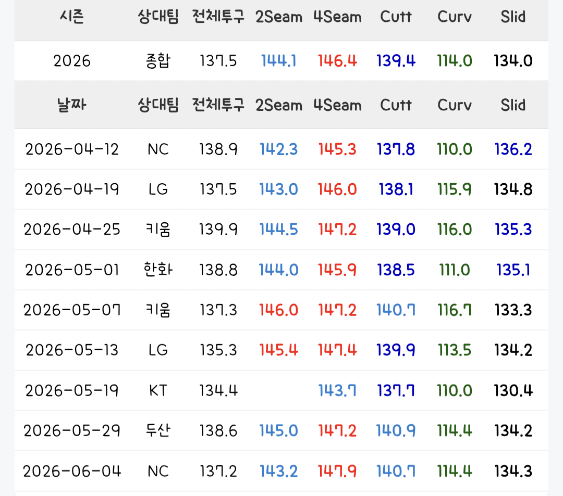Click the date 2026-04-25

coord(72,230)
